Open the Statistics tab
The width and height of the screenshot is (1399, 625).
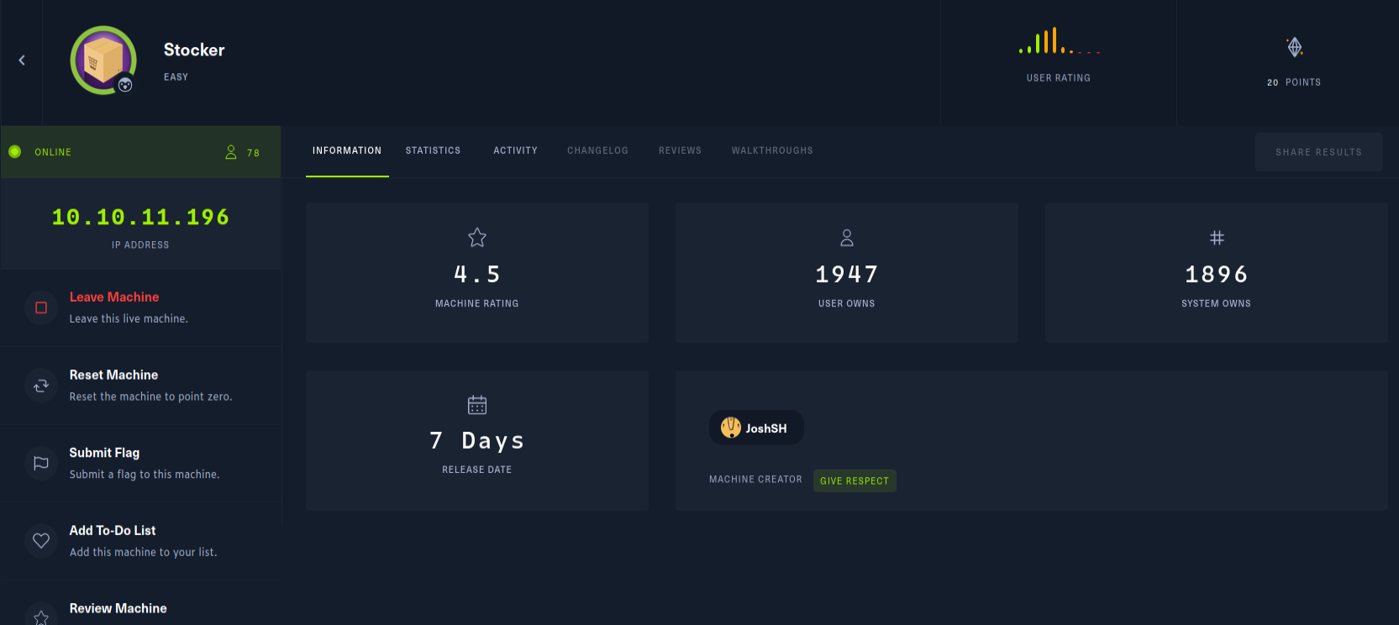pos(434,151)
